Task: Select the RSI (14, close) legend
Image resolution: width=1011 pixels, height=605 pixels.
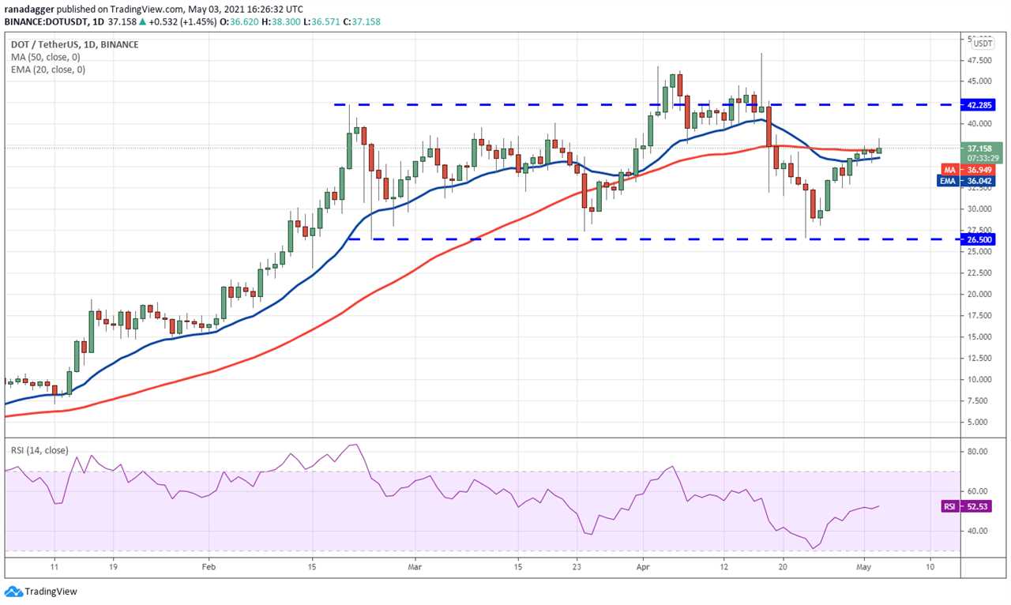Action: (x=39, y=450)
